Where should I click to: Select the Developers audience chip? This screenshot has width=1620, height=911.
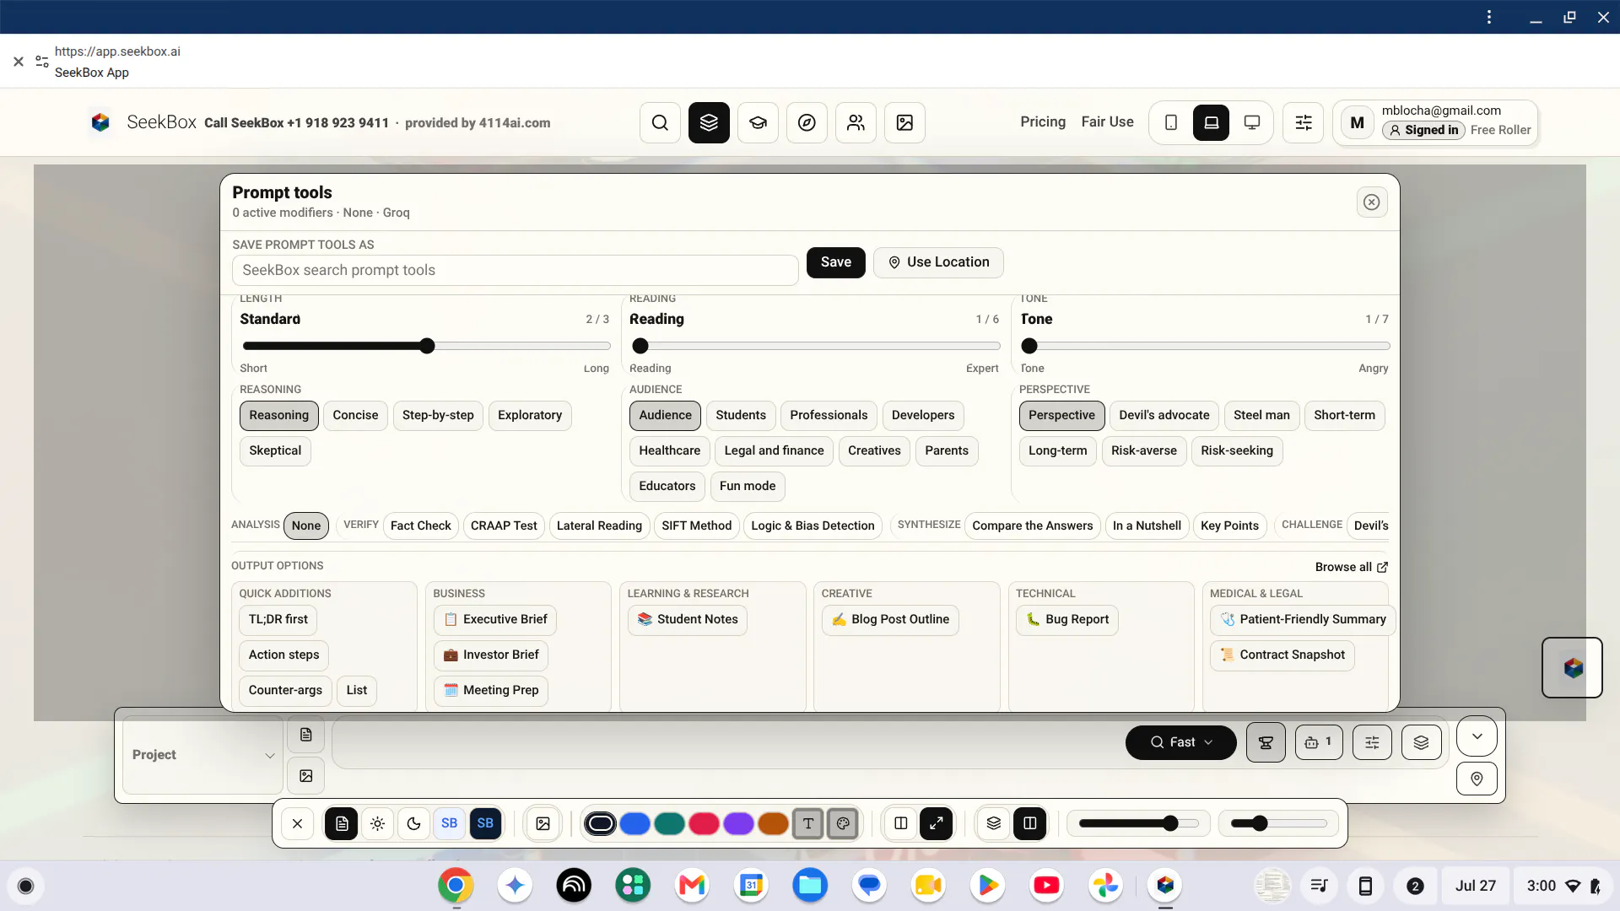[x=923, y=415]
